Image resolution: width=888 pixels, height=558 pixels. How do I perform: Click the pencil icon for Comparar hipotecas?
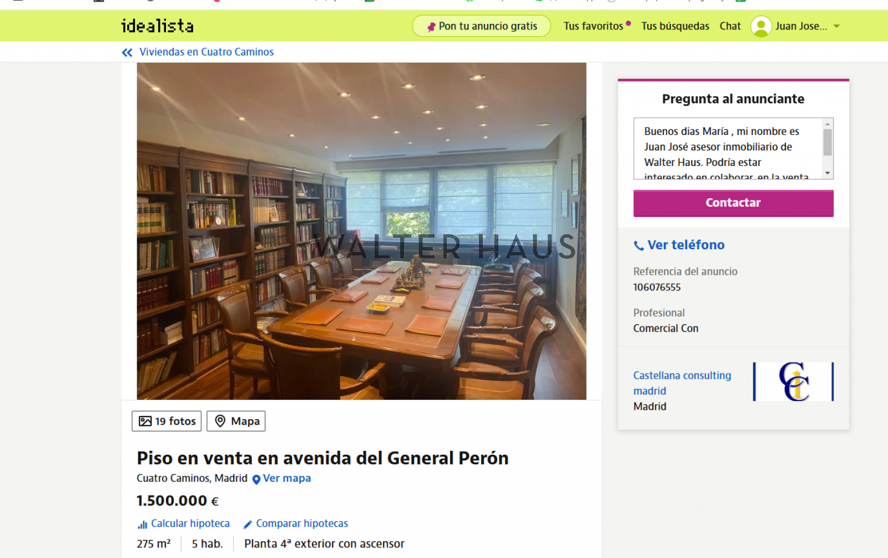(x=248, y=524)
